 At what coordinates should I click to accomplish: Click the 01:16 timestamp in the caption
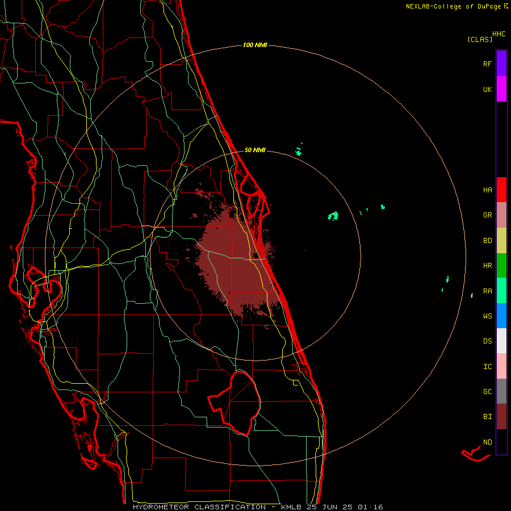tap(370, 507)
